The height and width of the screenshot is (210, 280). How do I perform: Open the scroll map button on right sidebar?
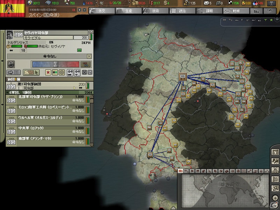pos(275,152)
